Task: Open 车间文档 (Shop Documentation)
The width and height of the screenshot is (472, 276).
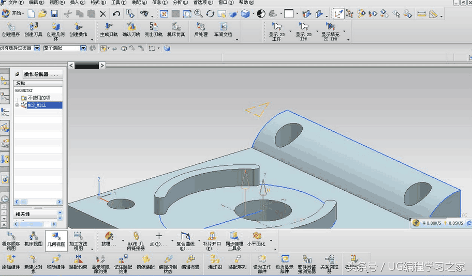Action: tap(223, 29)
